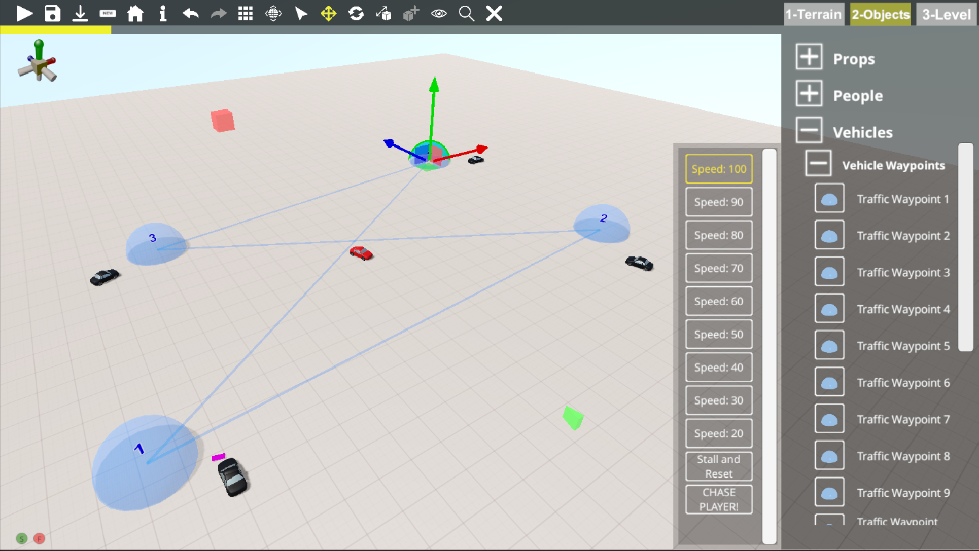
Task: Toggle the grid snapping icon
Action: point(245,13)
